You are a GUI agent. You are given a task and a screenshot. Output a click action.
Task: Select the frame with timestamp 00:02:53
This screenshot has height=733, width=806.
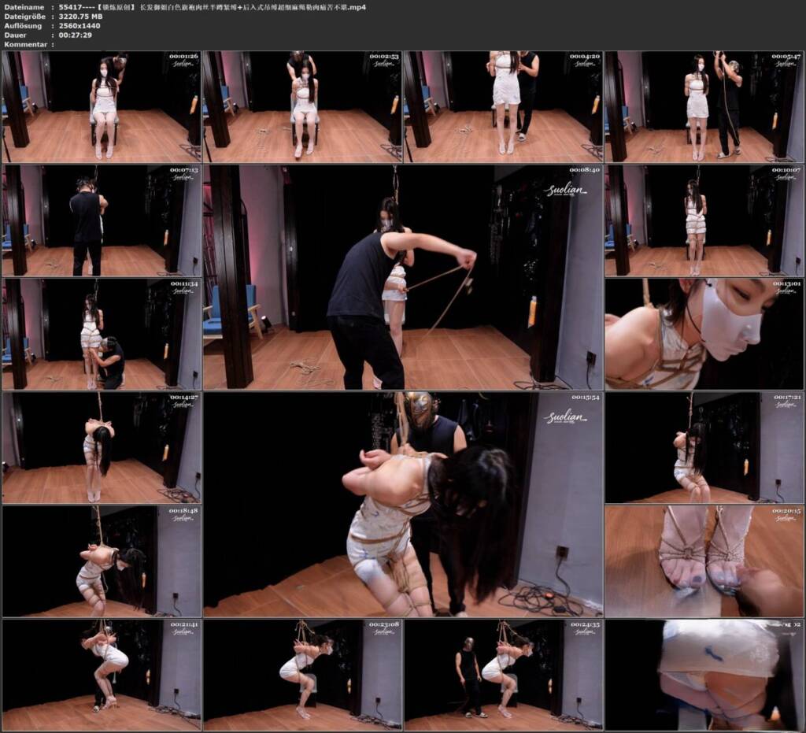click(302, 106)
